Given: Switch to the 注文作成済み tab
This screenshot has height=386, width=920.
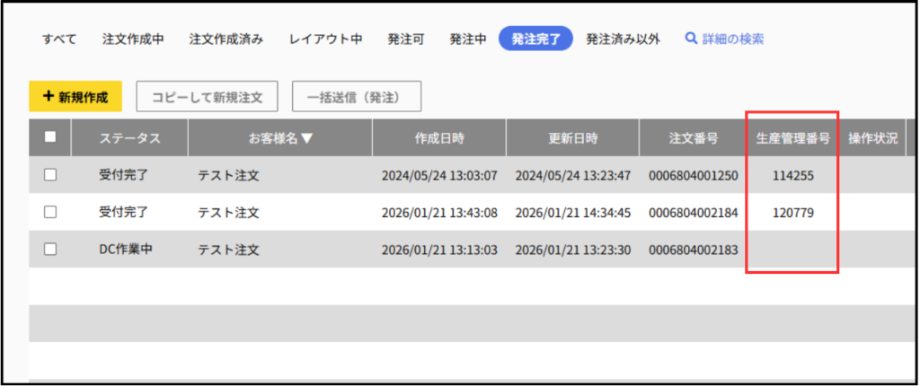Looking at the screenshot, I should (x=226, y=39).
